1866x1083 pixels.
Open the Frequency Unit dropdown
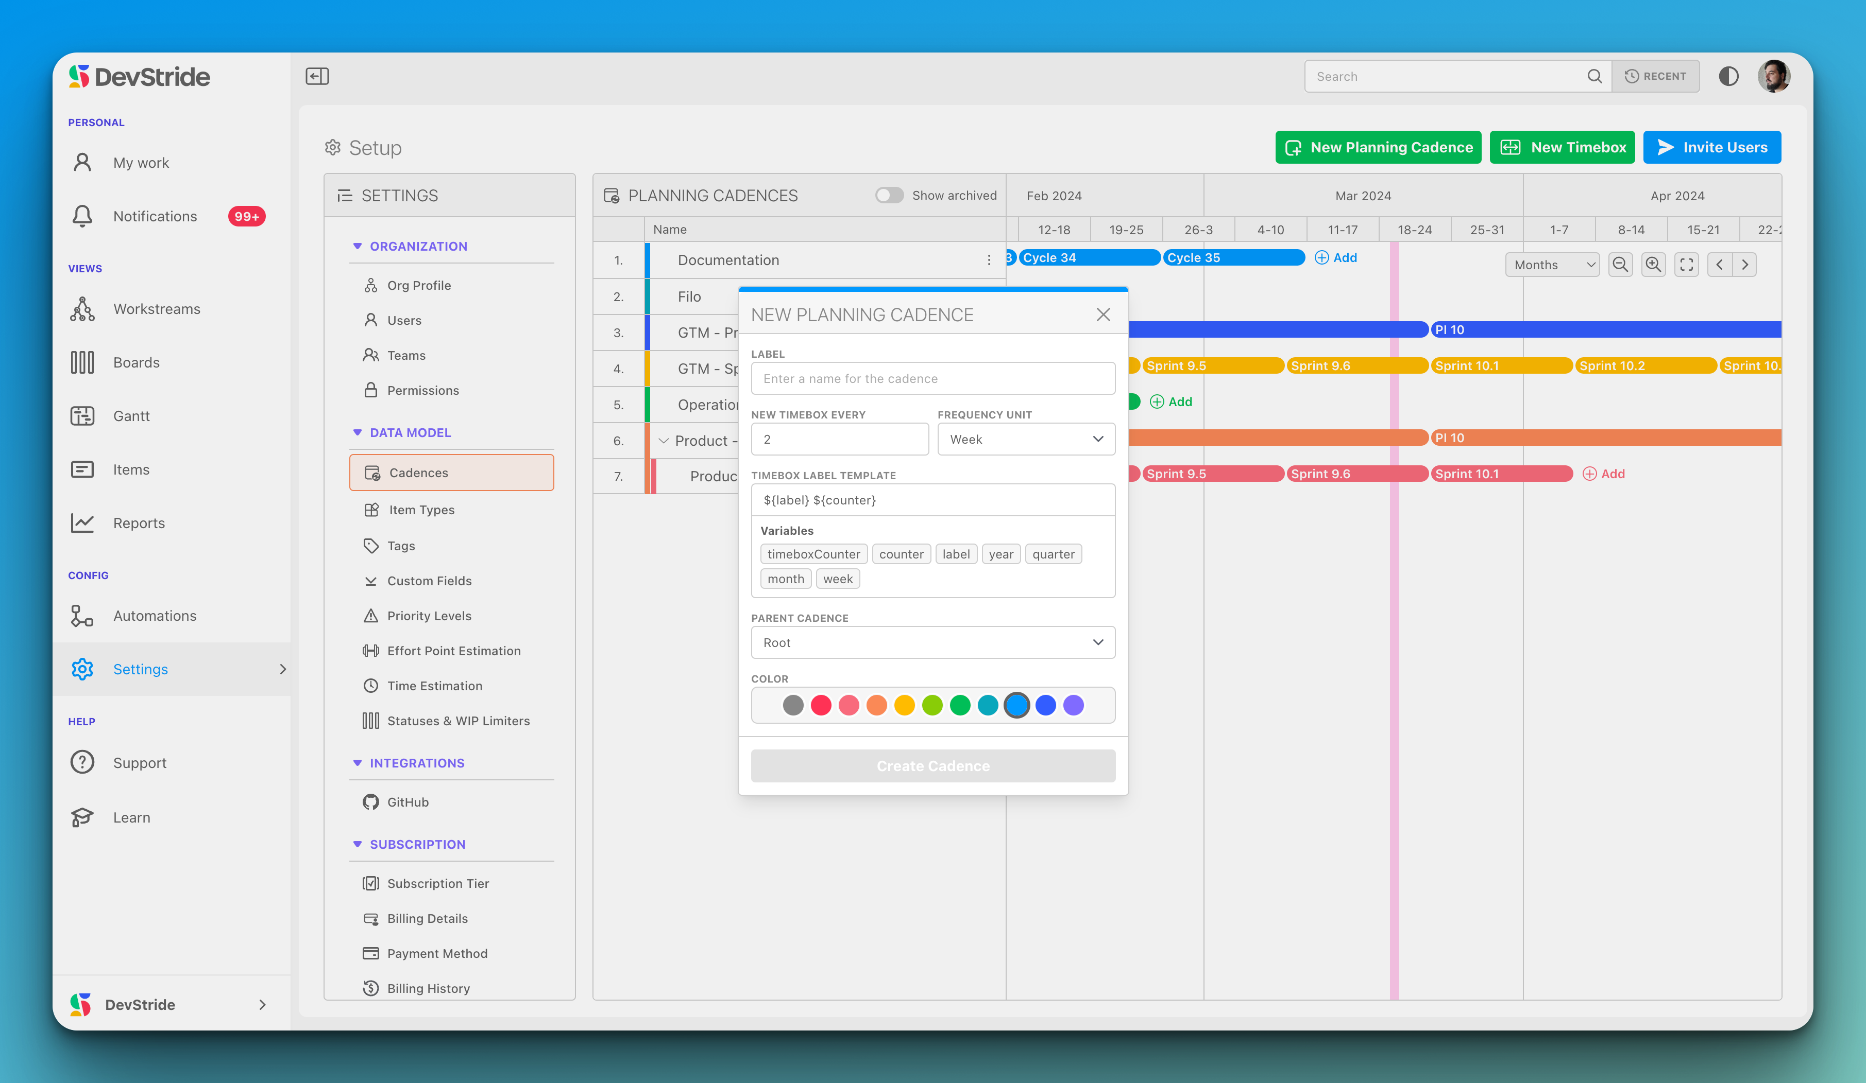pyautogui.click(x=1026, y=440)
